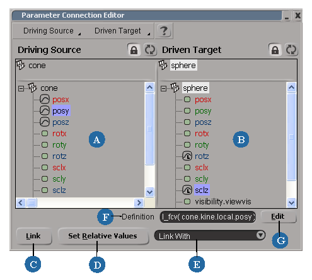Refresh the Driving Source panel

point(150,50)
